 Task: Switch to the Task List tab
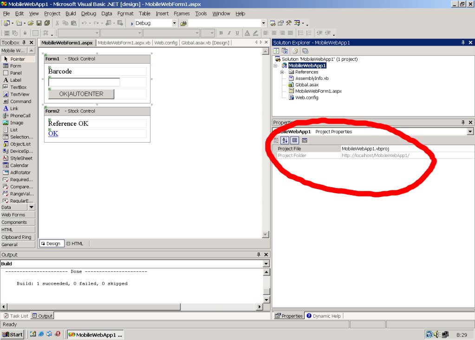click(x=16, y=316)
